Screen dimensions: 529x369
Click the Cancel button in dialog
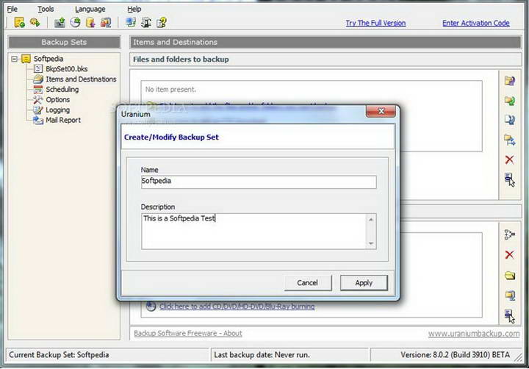307,283
